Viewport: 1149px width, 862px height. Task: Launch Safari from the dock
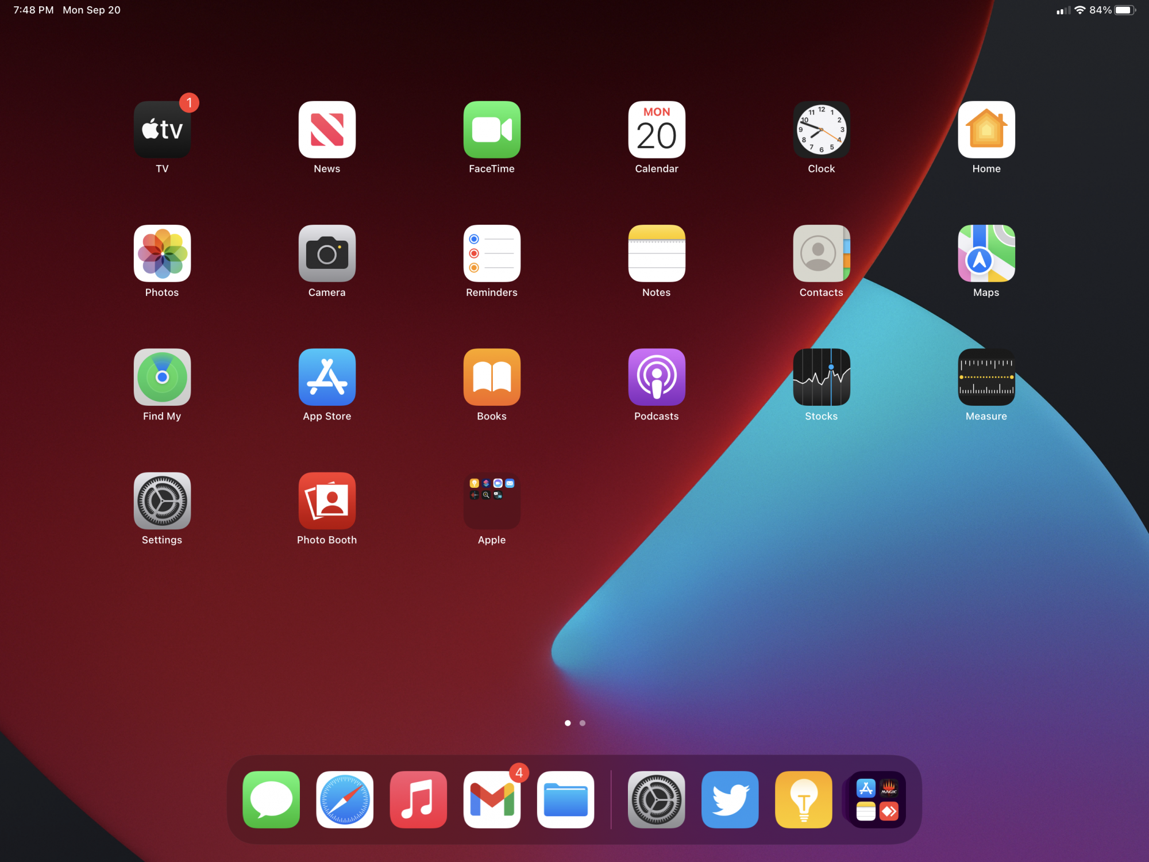(x=345, y=799)
